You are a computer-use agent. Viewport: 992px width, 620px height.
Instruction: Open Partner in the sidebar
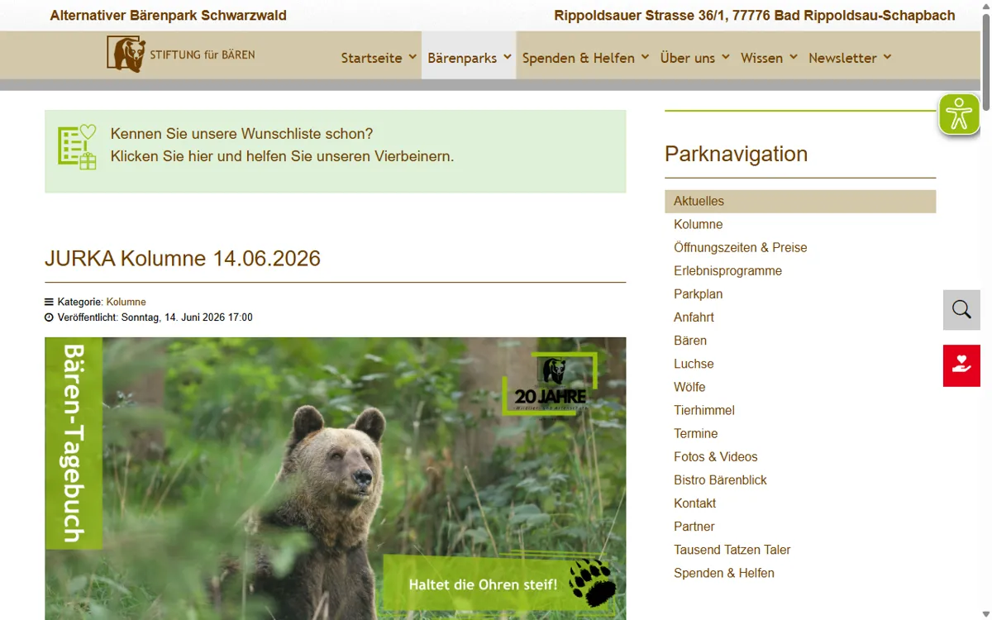coord(694,525)
